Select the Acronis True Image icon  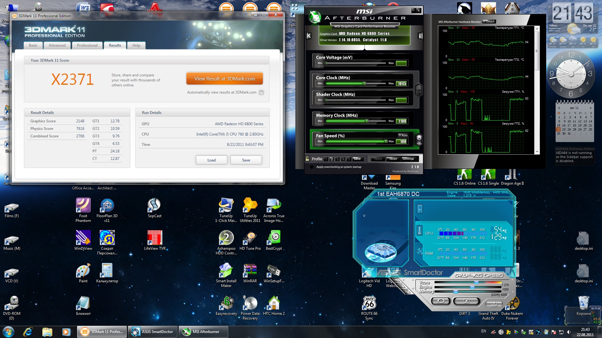pyautogui.click(x=274, y=210)
